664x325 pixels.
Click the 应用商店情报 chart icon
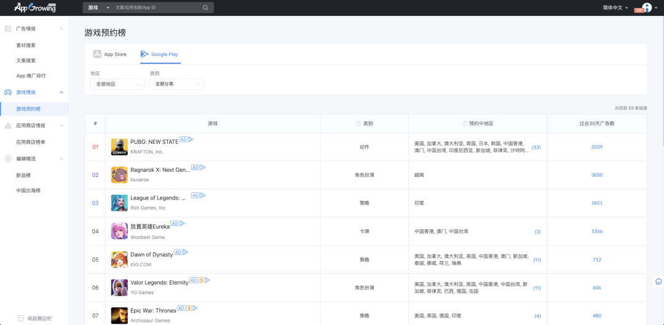[7, 126]
